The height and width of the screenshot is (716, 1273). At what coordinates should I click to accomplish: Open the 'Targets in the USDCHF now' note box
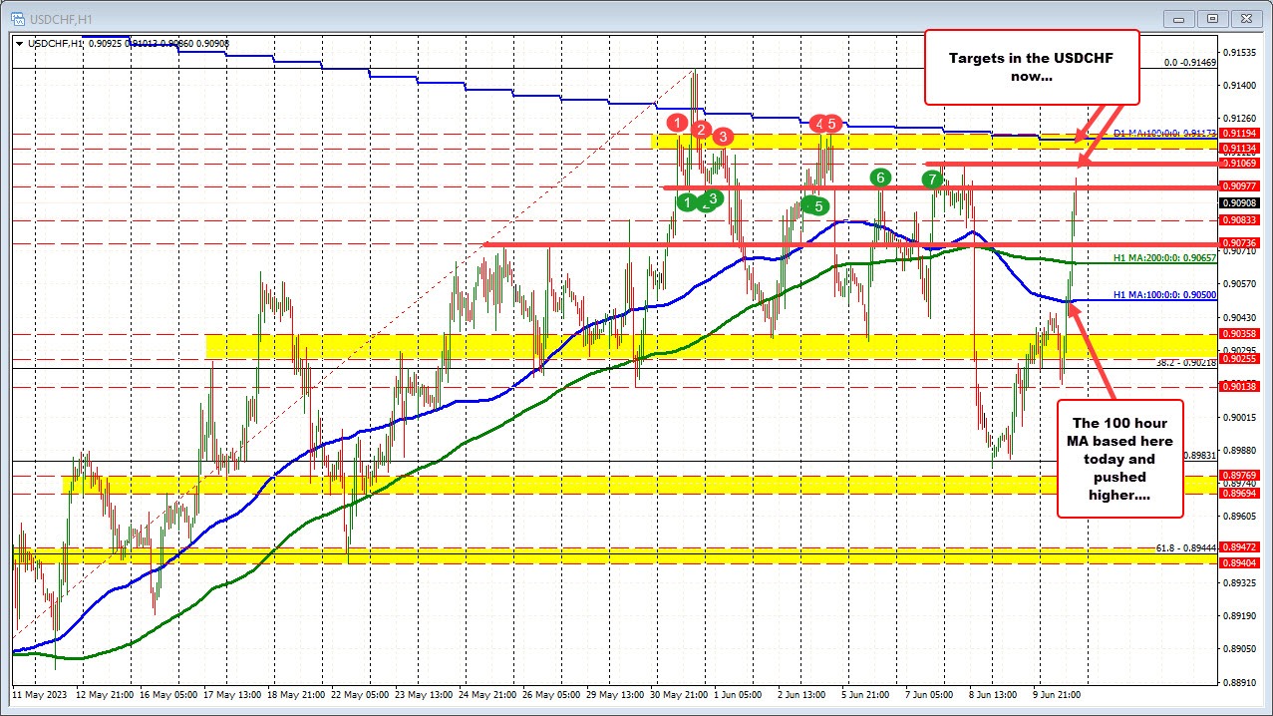tap(1032, 67)
